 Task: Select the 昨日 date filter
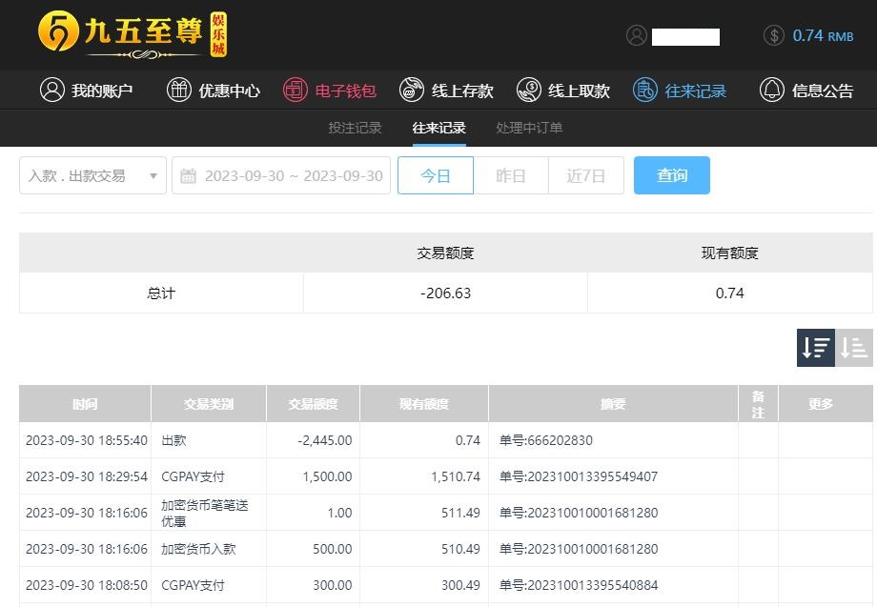click(x=511, y=175)
